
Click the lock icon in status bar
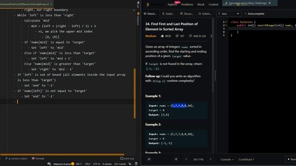[130, 164]
